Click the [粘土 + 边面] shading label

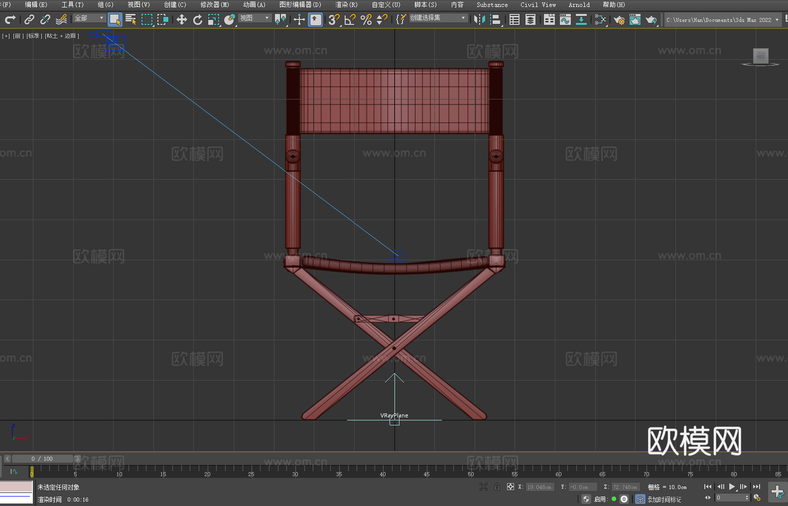(62, 36)
